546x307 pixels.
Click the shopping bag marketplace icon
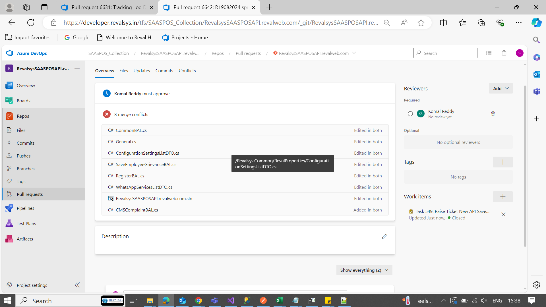(x=504, y=53)
